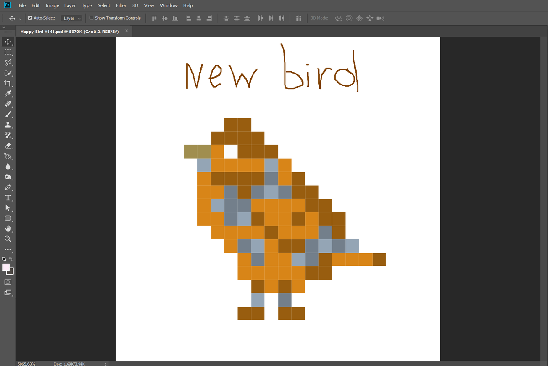The image size is (548, 366).
Task: Select the Eyedropper tool
Action: (8, 94)
